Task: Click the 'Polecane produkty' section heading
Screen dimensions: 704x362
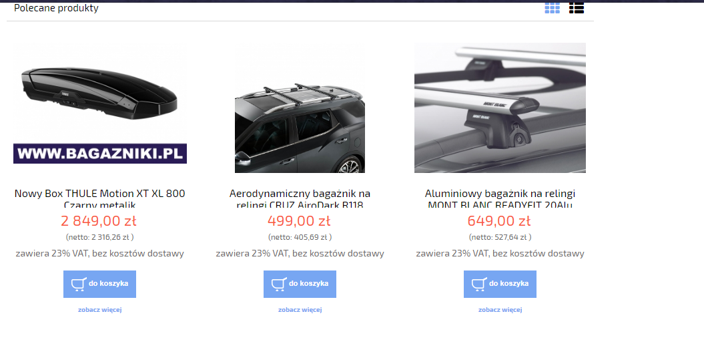Action: click(x=56, y=7)
